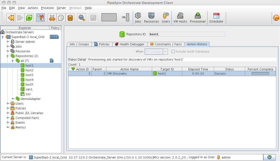Collapse the all (7) group
This screenshot has height=161, width=280.
[13, 61]
